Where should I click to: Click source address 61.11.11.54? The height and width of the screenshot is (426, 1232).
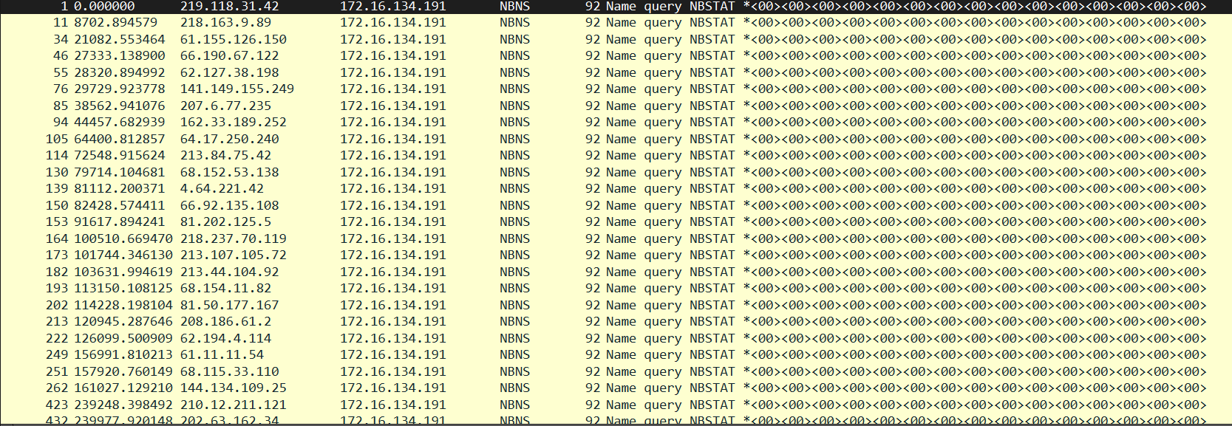point(222,354)
